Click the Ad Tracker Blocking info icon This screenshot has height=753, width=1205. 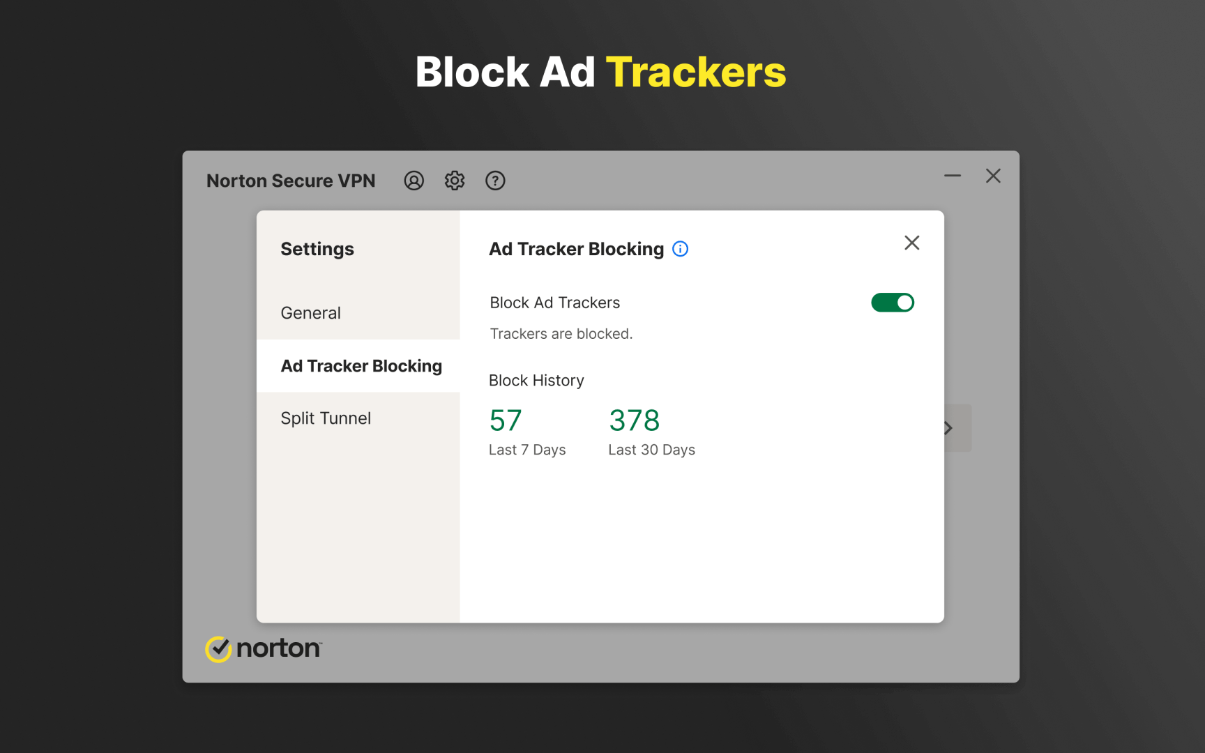tap(680, 249)
